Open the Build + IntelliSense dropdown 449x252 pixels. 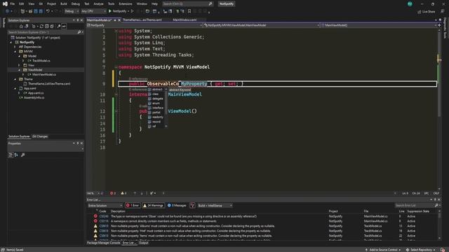[x=215, y=205]
